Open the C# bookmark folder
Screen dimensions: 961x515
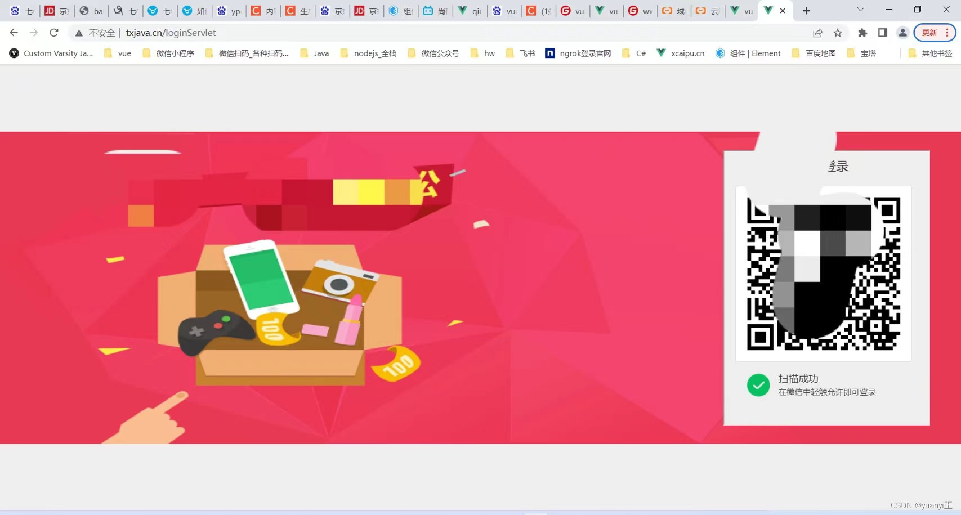click(634, 53)
